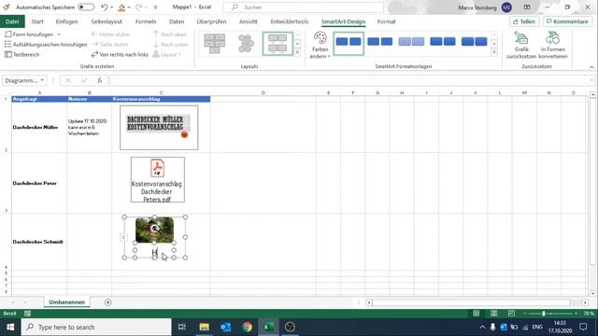Image resolution: width=598 pixels, height=336 pixels.
Task: Click Von rechts nach links
Action: coord(120,54)
